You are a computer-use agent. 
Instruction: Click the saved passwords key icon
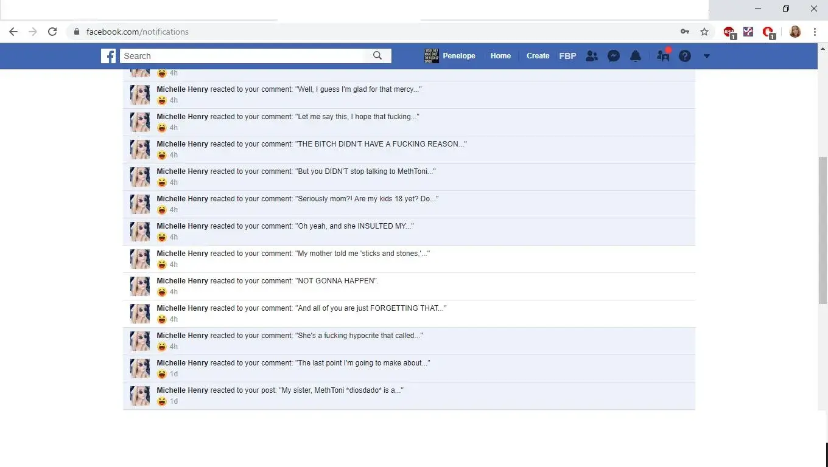click(x=685, y=32)
